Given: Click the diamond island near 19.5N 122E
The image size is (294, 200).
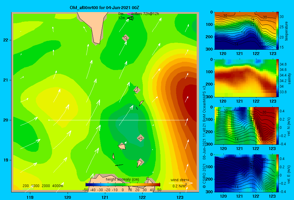Looking at the screenshot, I should click(141, 138).
